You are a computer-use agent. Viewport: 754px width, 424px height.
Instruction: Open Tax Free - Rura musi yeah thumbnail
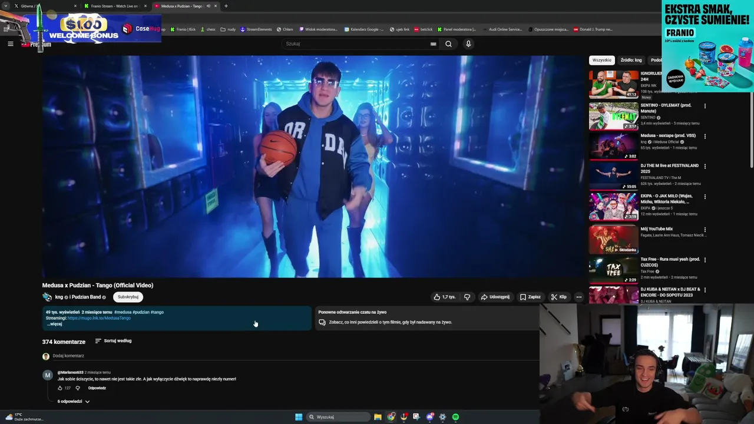pyautogui.click(x=613, y=270)
